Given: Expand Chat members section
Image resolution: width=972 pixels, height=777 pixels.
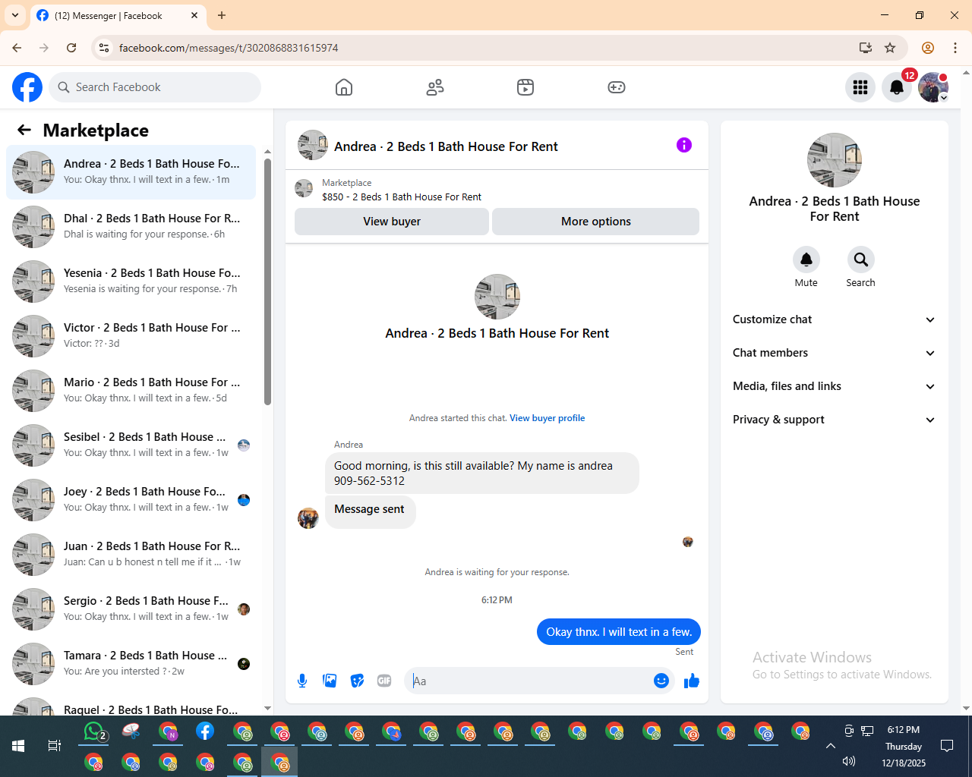Looking at the screenshot, I should tap(834, 353).
